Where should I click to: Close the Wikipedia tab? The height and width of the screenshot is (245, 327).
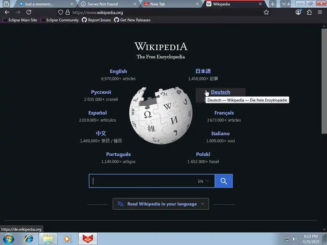click(260, 4)
